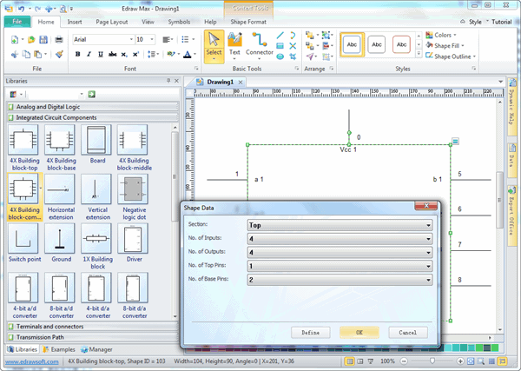The height and width of the screenshot is (371, 521).
Task: Toggle Italic text formatting
Action: click(x=89, y=54)
